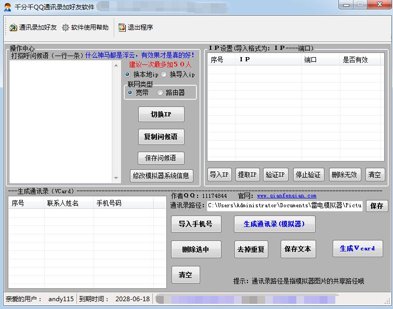Click 退出程序 to exit

click(x=136, y=28)
